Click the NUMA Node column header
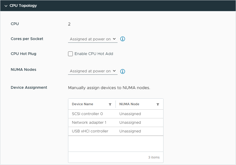 (x=129, y=104)
